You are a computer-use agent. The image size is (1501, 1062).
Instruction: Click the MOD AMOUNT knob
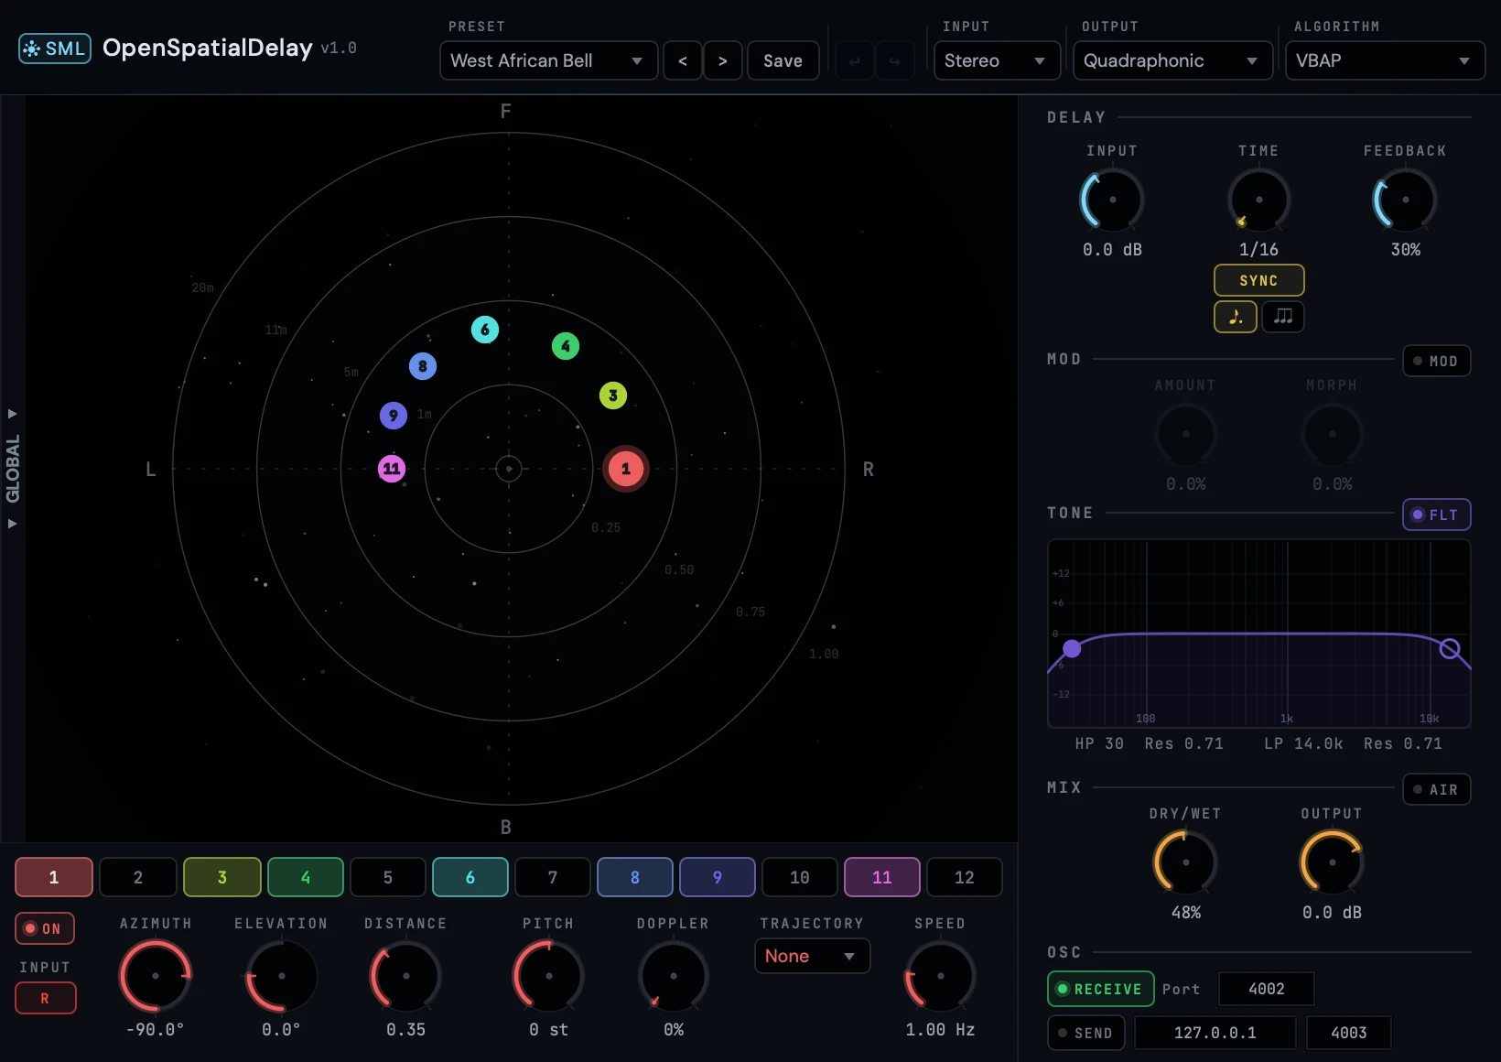(x=1186, y=434)
